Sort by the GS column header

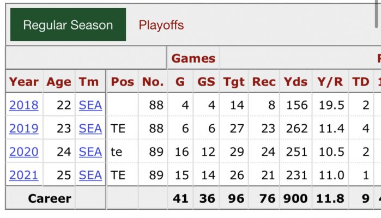(206, 81)
